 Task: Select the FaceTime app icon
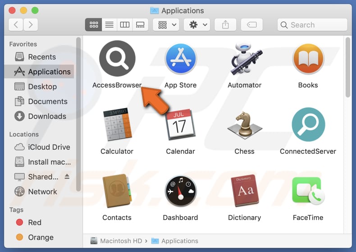click(308, 191)
